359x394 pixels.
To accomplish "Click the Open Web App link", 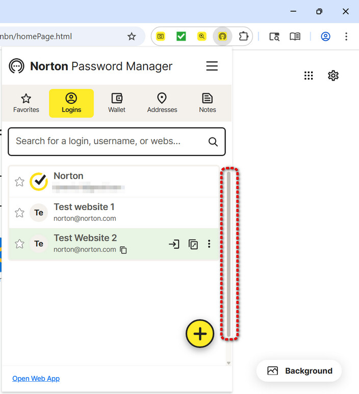I will coord(36,379).
